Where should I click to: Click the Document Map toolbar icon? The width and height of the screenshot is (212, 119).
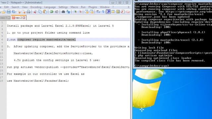tap(118, 12)
